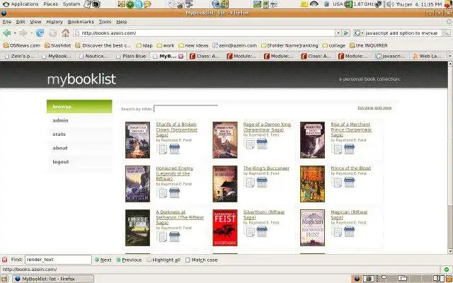Close the Find bar with the red X
The image size is (453, 283).
5,260
